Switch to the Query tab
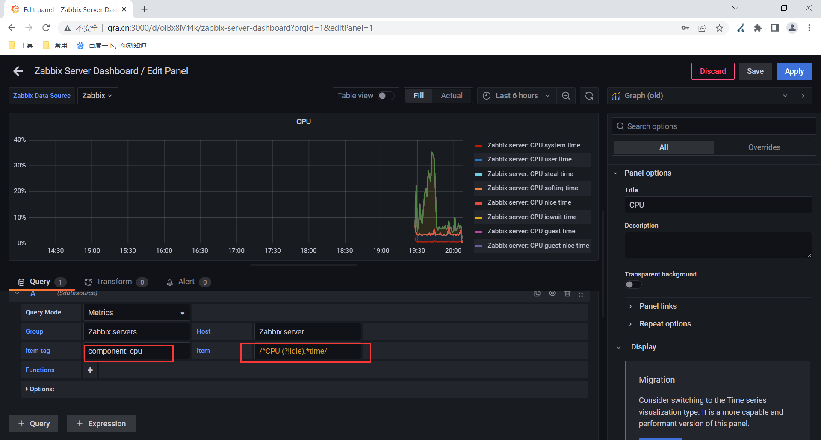The height and width of the screenshot is (440, 821). pyautogui.click(x=41, y=282)
